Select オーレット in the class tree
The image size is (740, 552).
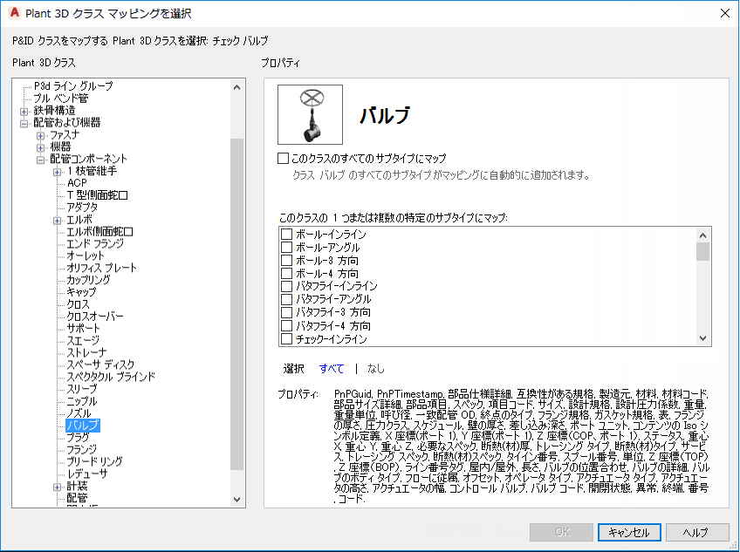[x=85, y=256]
